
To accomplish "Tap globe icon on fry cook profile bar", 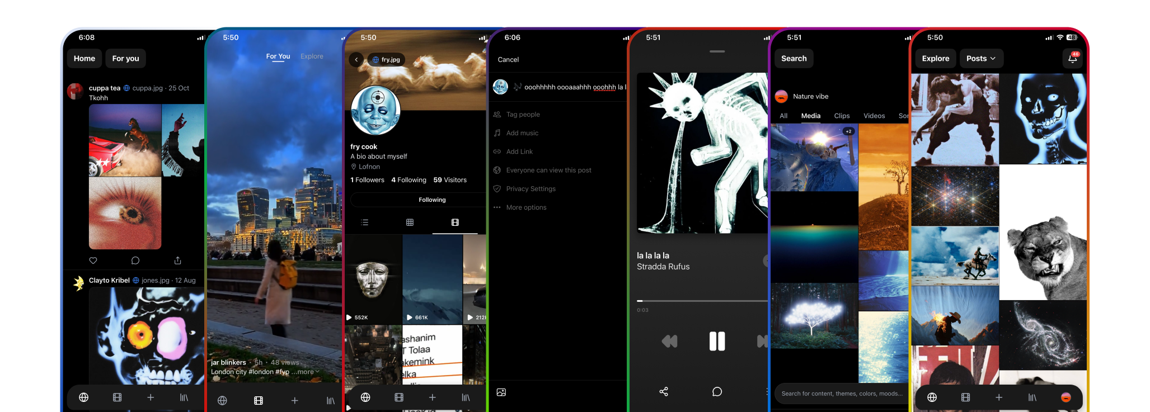I will pyautogui.click(x=365, y=397).
